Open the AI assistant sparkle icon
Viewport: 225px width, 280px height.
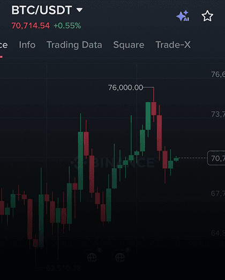pos(183,16)
